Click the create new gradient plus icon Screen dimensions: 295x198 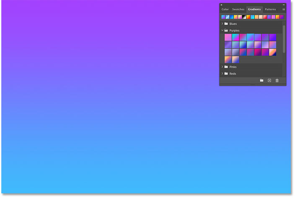269,81
